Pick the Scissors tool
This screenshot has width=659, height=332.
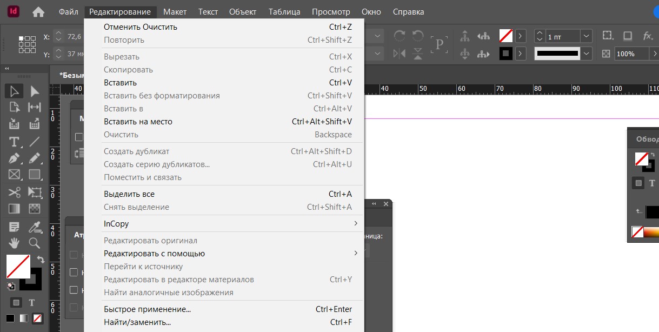point(14,192)
